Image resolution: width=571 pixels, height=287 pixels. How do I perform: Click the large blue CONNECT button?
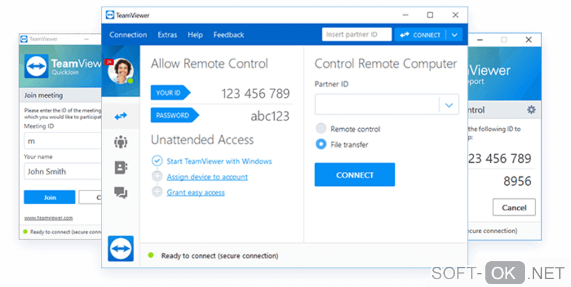354,175
